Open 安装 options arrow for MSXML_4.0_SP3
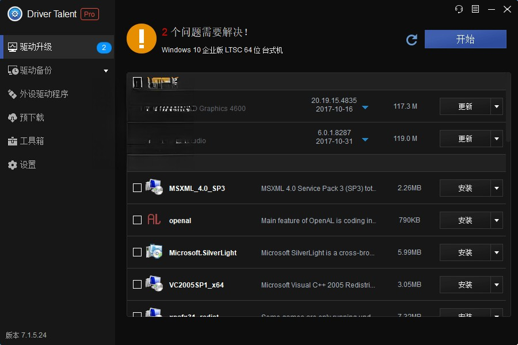 click(x=497, y=188)
